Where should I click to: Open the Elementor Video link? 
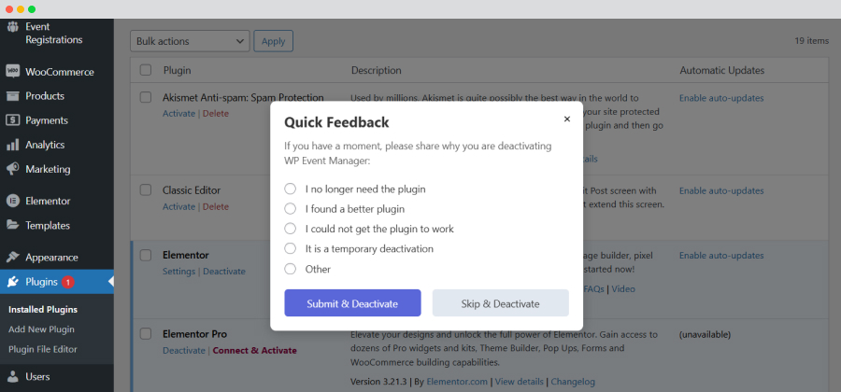pyautogui.click(x=623, y=288)
